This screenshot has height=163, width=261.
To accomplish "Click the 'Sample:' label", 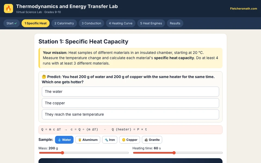I will (46, 140).
